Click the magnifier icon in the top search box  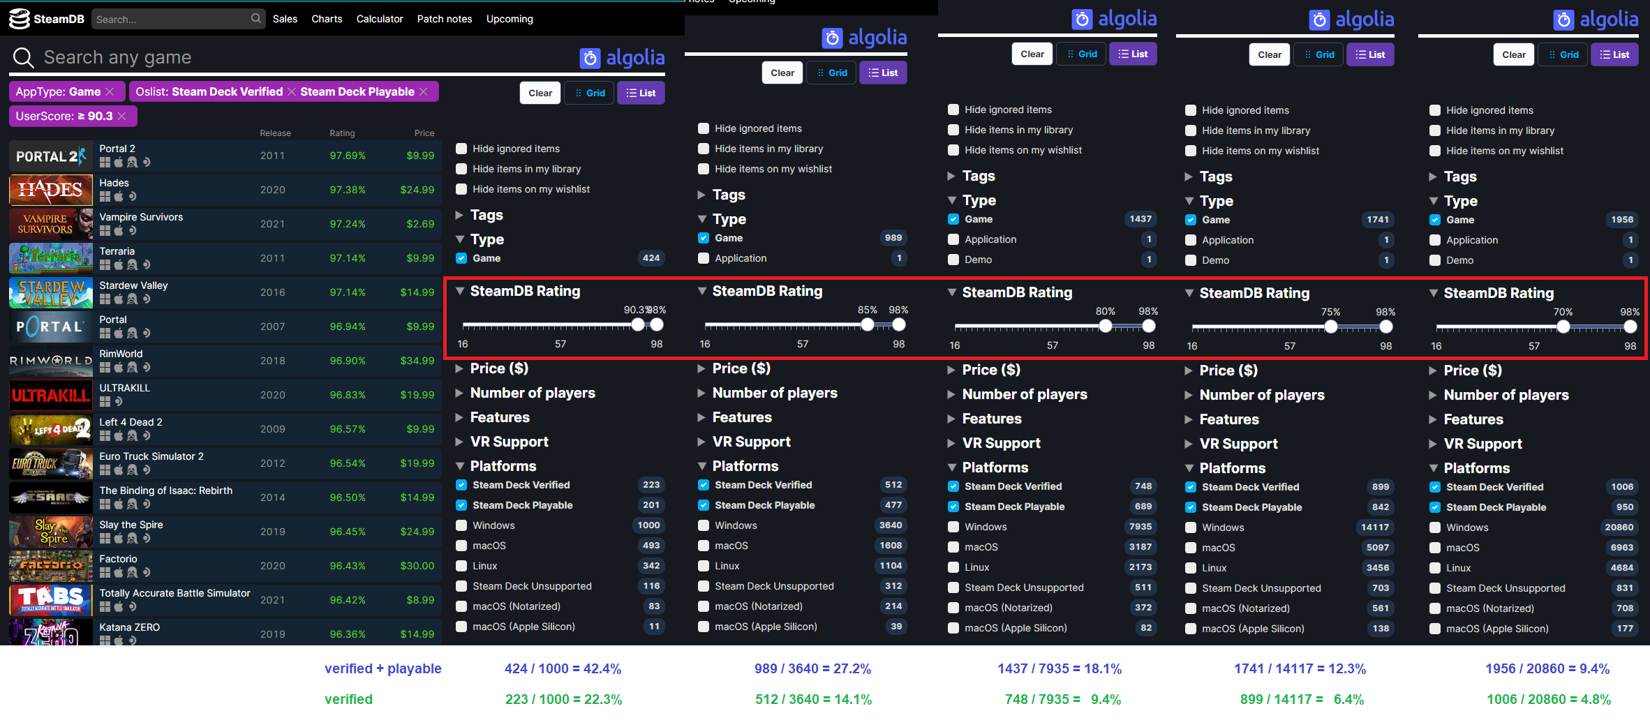pyautogui.click(x=256, y=18)
